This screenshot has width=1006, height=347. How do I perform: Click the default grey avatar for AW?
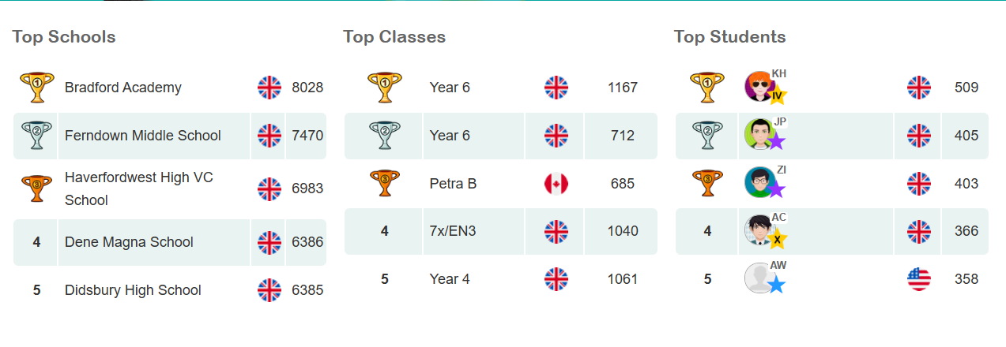[759, 278]
